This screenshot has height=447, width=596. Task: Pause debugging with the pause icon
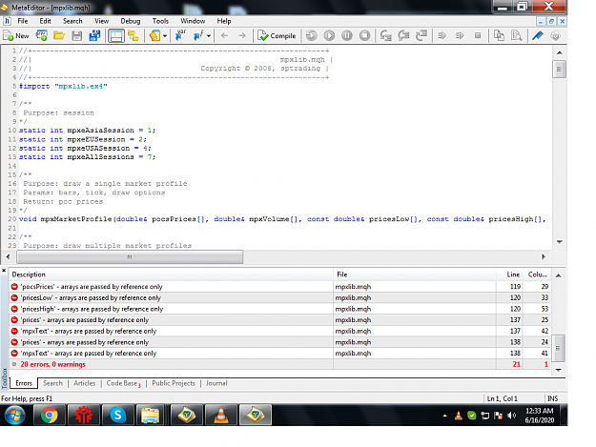click(347, 35)
